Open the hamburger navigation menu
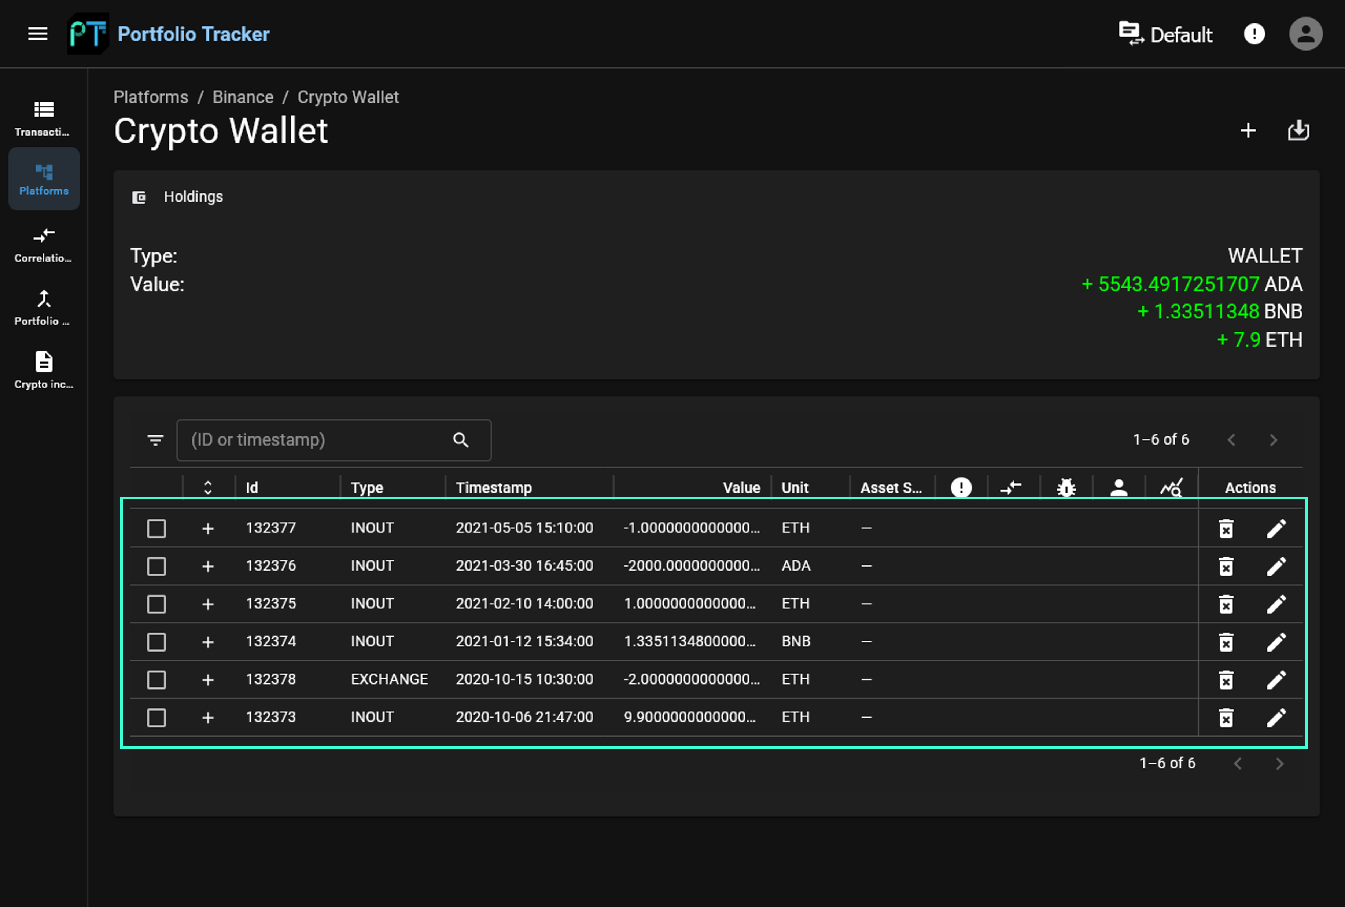Image resolution: width=1345 pixels, height=907 pixels. pyautogui.click(x=38, y=34)
